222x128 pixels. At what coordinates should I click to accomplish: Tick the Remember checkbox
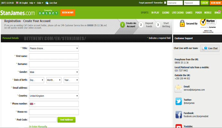pos(165,3)
